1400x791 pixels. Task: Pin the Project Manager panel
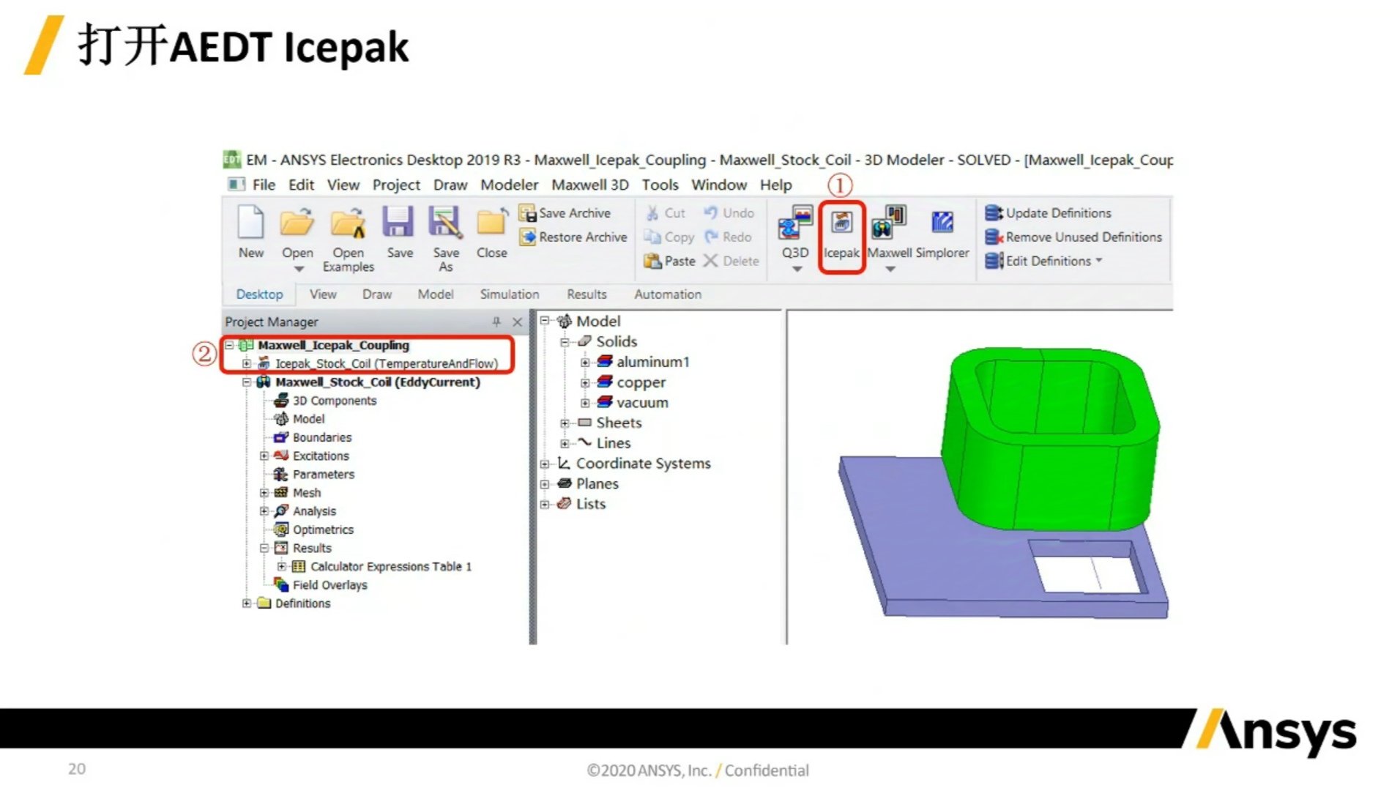click(x=496, y=322)
